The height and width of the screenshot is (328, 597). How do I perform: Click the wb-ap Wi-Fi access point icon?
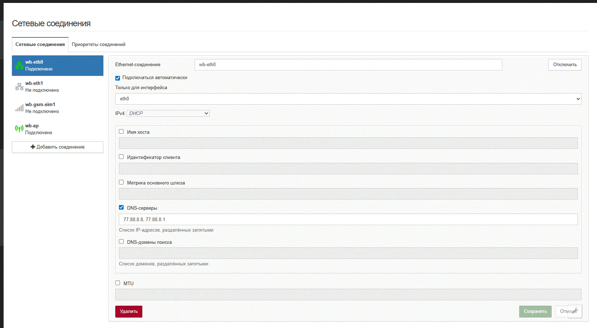coord(19,129)
